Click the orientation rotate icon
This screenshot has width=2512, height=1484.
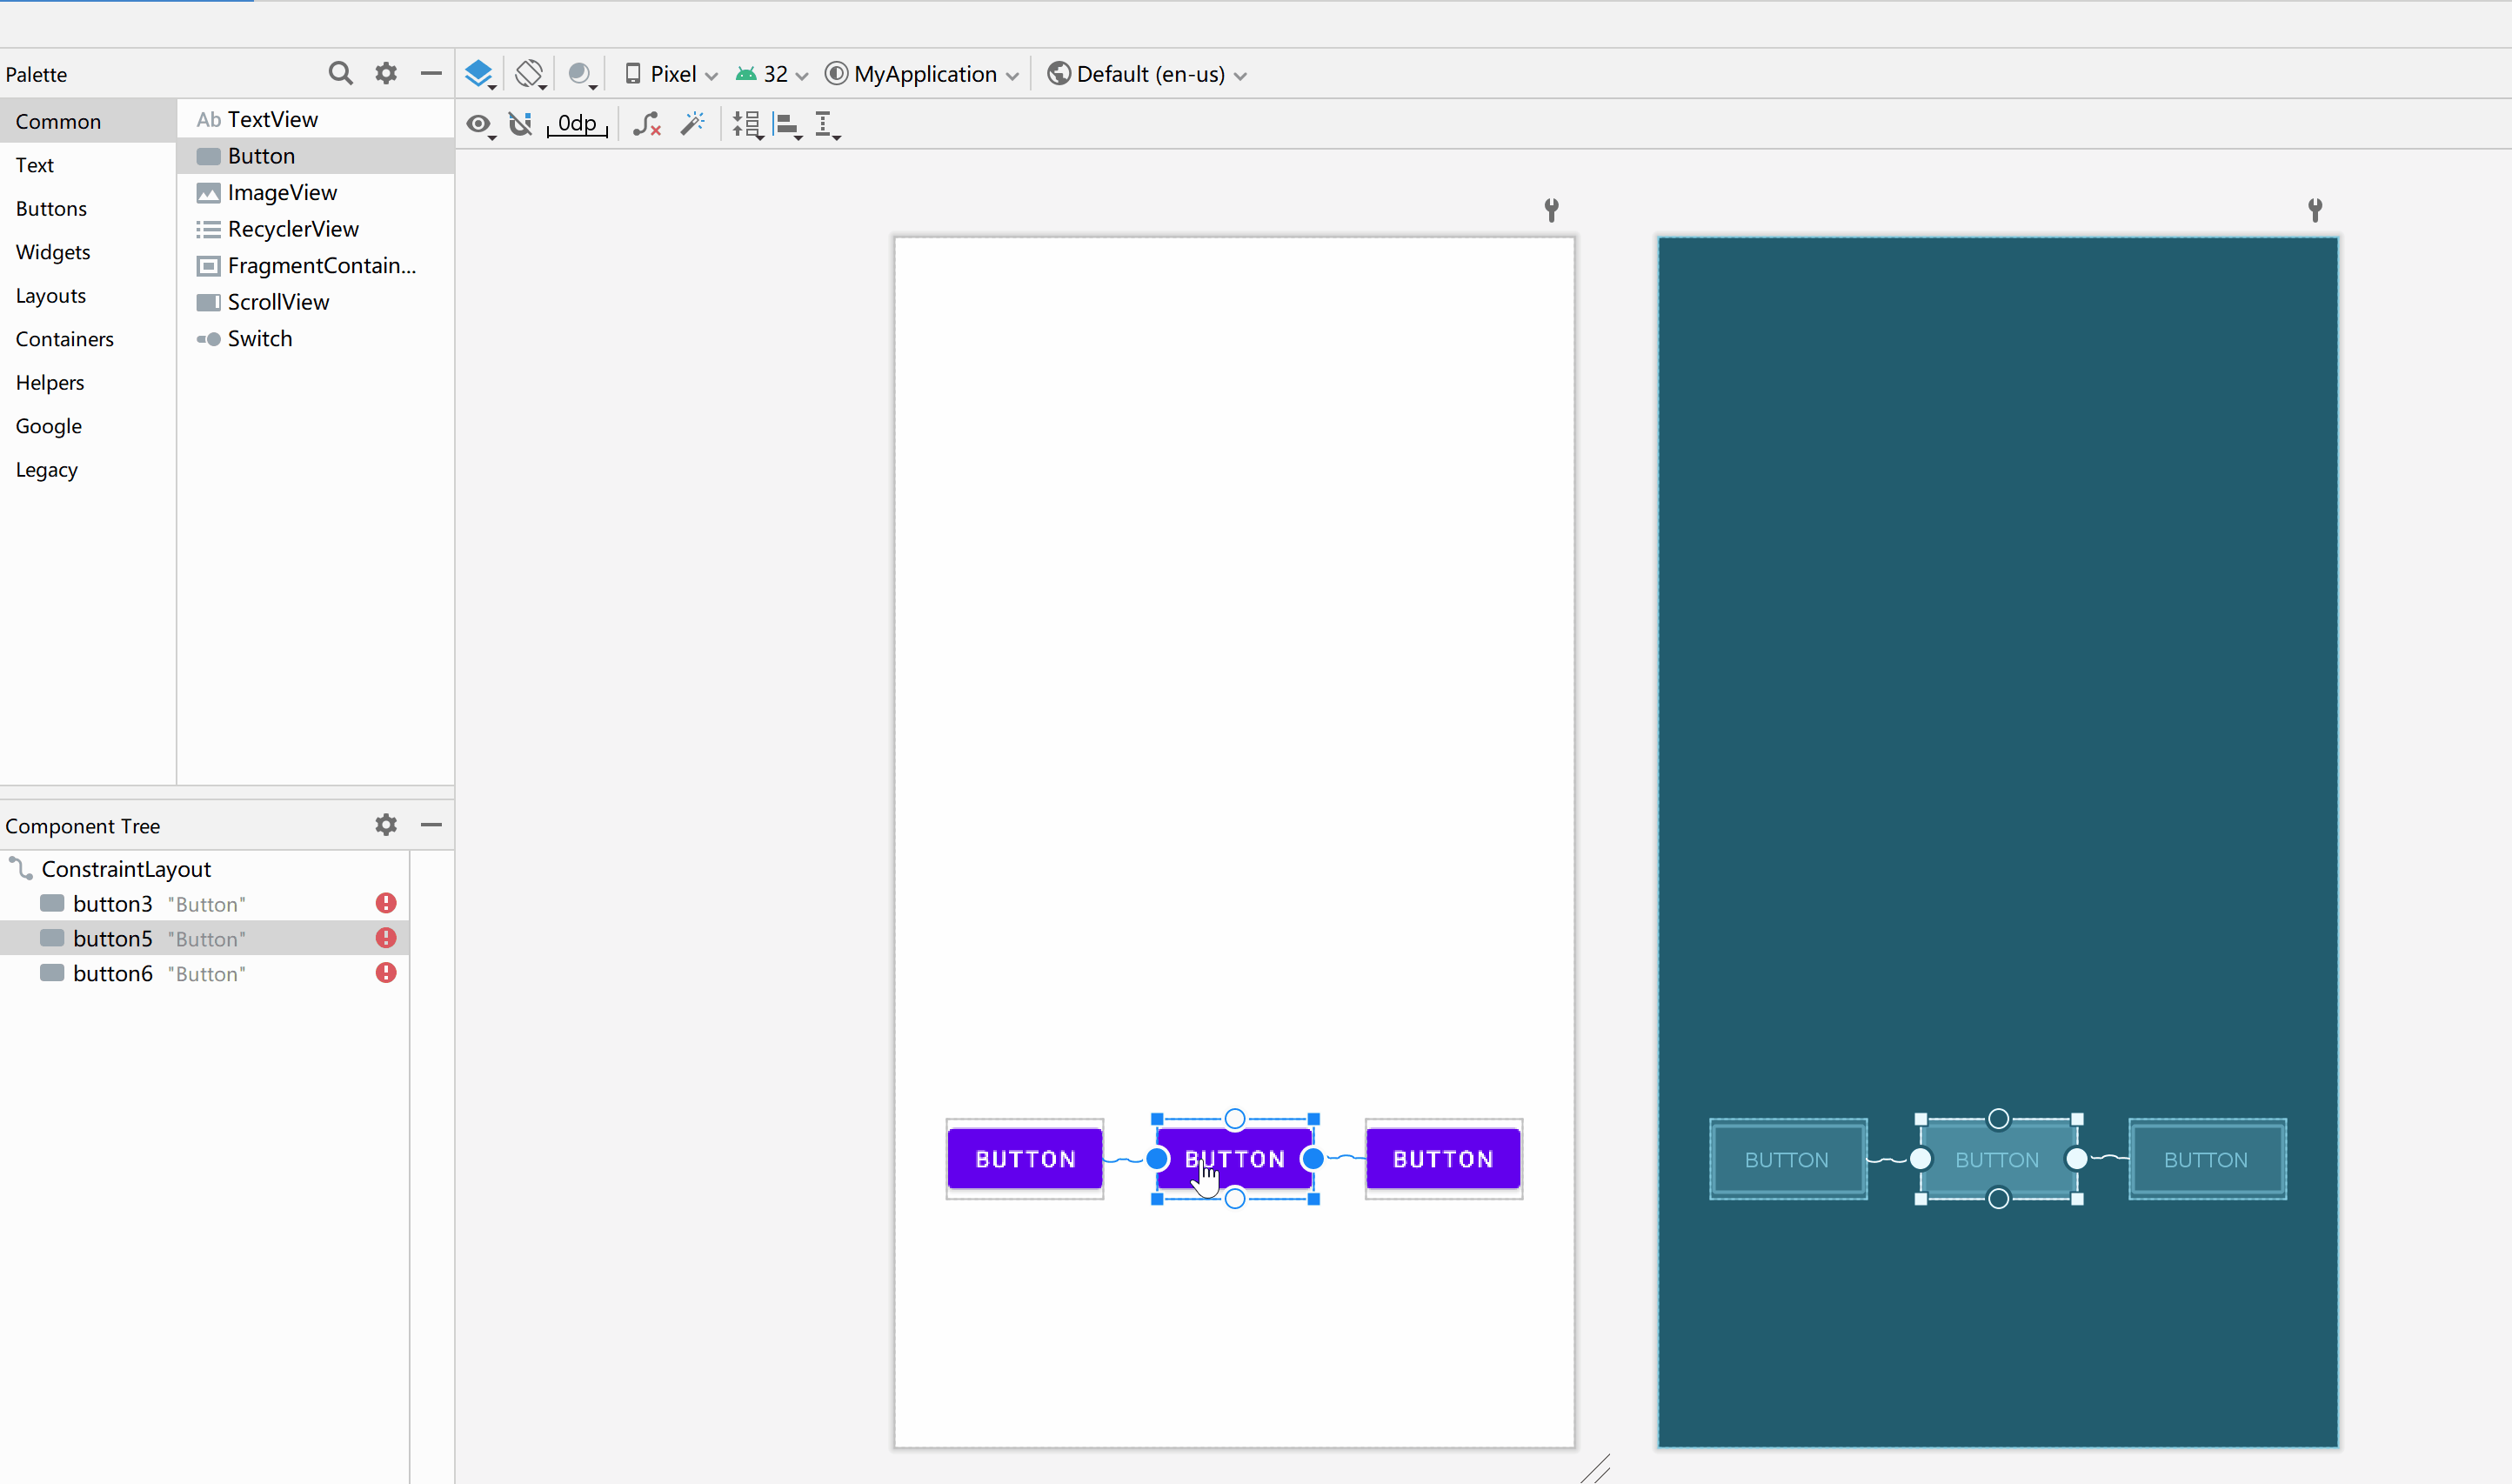(530, 74)
